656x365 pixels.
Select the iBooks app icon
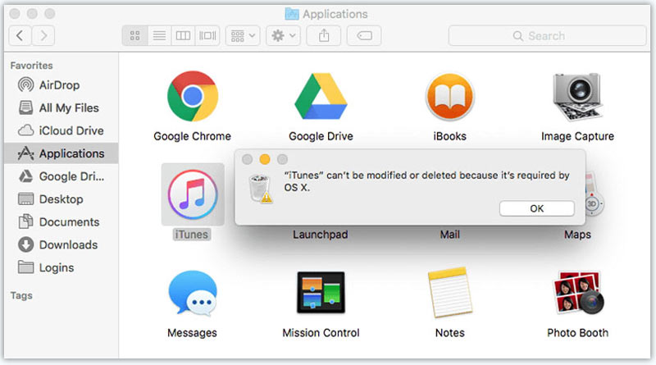click(x=449, y=97)
